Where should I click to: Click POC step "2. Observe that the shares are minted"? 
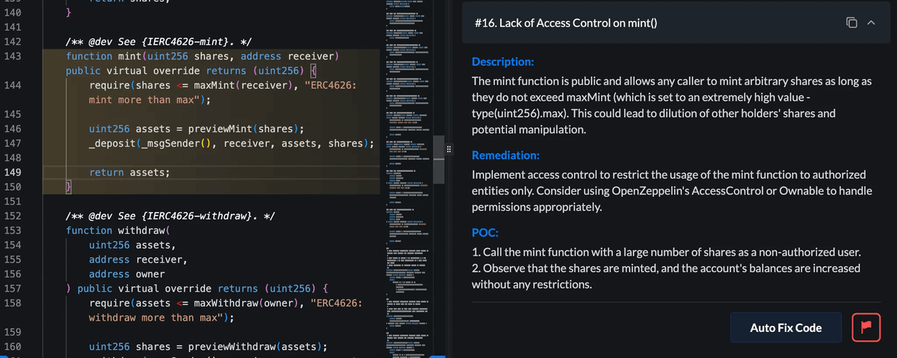(x=666, y=276)
